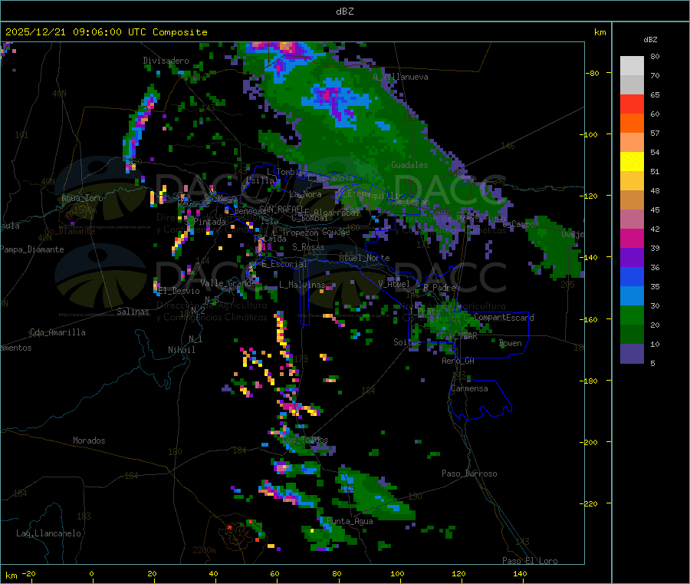Click the Paso_Barroso map label

point(469,473)
